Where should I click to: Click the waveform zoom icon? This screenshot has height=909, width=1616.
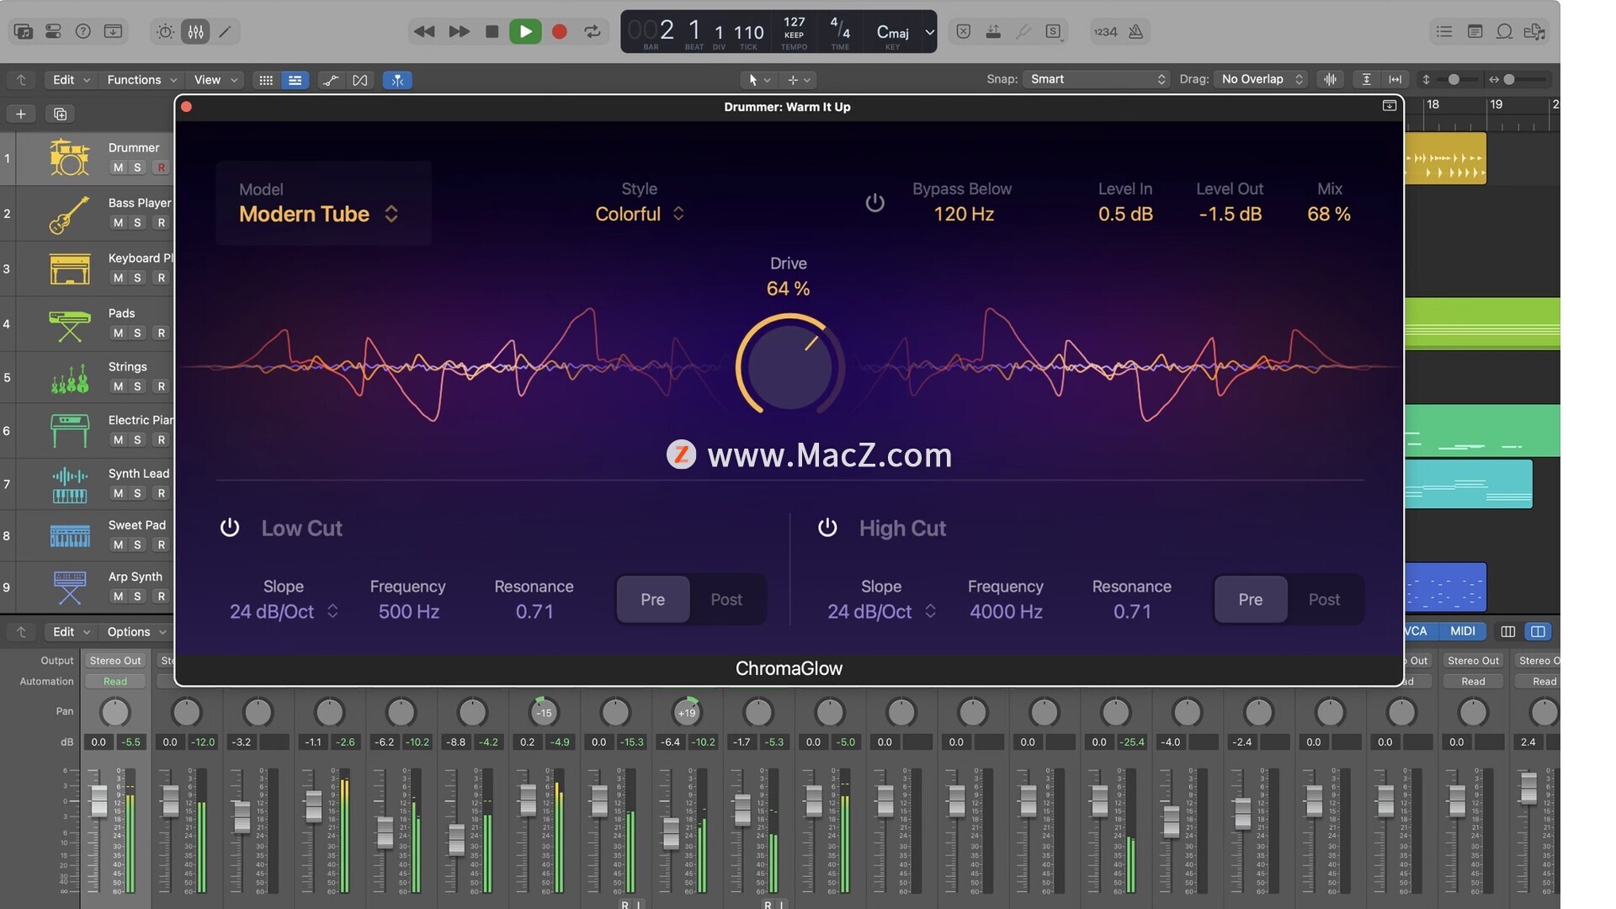(x=1330, y=79)
